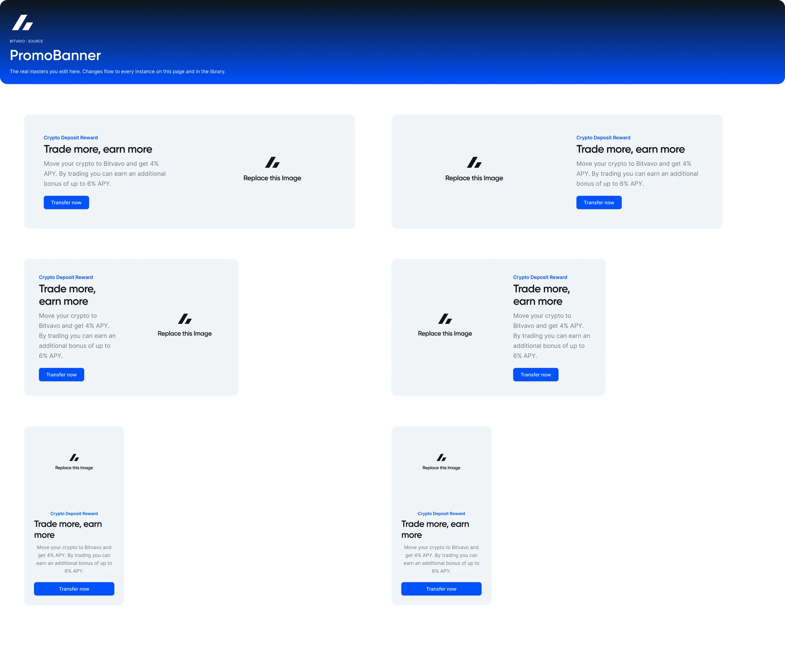Viewport: 785px width, 666px height.
Task: Click full-width Transfer now in left narrow banner
Action: [74, 589]
